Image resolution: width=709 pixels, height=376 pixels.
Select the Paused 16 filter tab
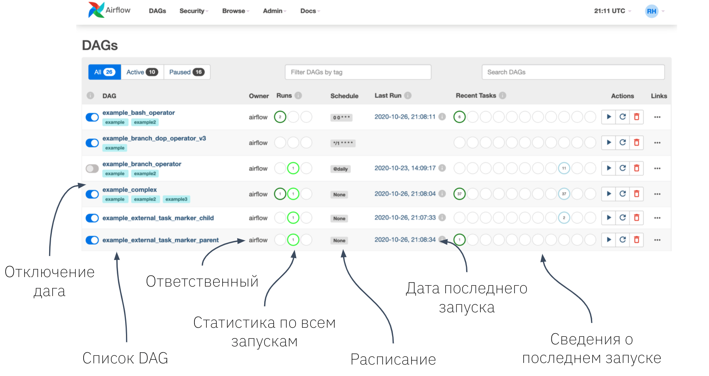coord(187,72)
